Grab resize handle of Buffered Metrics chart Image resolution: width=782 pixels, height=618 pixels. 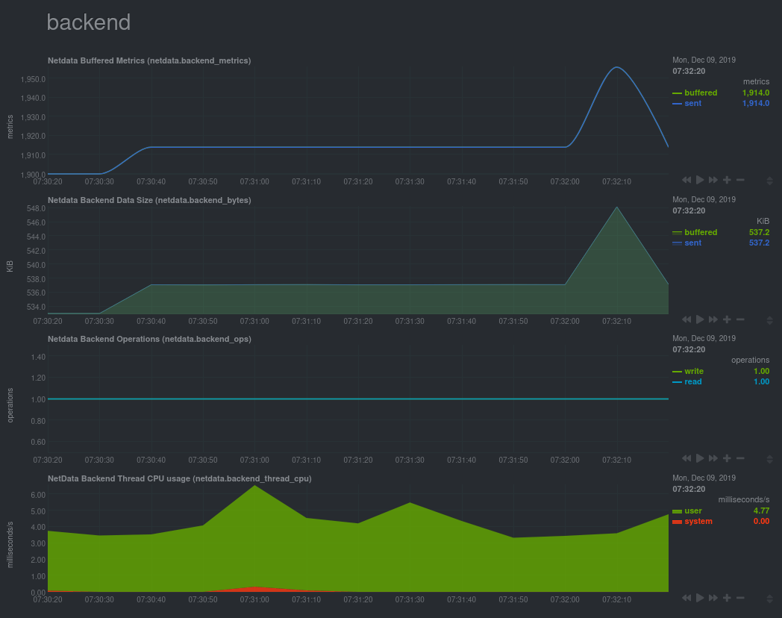point(769,181)
